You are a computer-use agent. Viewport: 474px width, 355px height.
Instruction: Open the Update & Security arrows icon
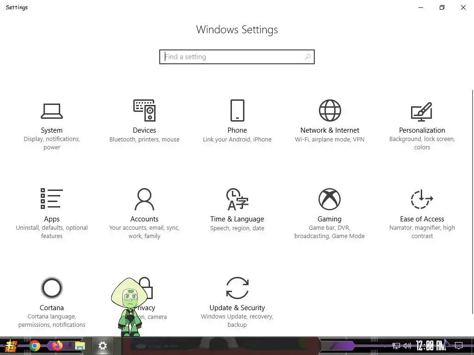click(237, 288)
